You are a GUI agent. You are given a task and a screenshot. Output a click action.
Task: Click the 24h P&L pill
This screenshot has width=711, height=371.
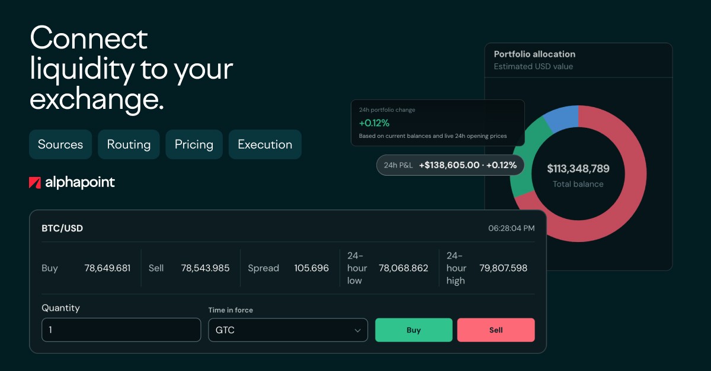pos(451,165)
